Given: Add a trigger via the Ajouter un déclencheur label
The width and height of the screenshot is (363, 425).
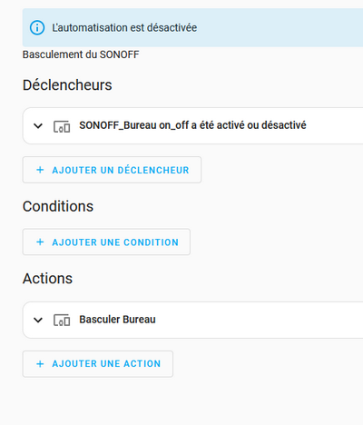Looking at the screenshot, I should click(121, 170).
